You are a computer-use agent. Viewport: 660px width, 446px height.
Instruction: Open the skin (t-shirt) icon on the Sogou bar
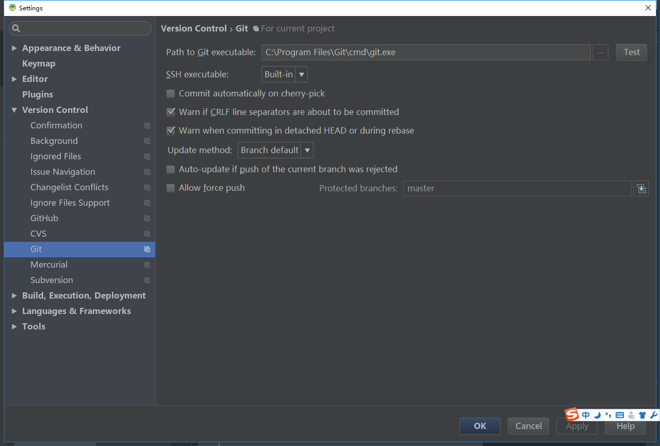click(x=642, y=415)
